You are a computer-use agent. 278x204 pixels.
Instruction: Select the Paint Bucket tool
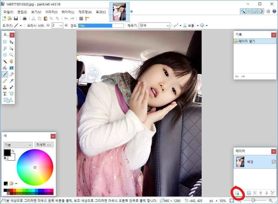click(x=5, y=68)
